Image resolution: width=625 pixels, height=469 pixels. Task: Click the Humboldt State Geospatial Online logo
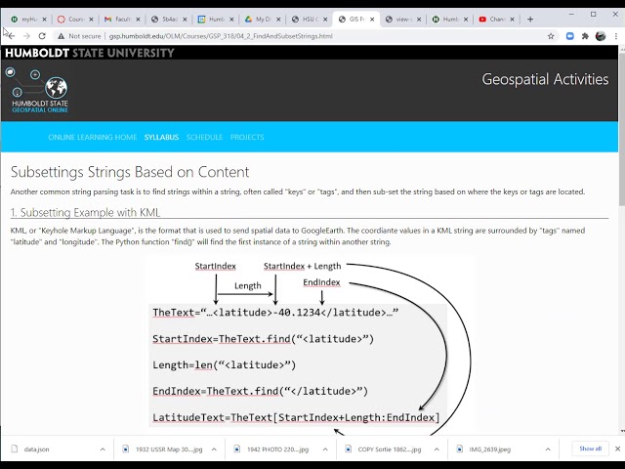[x=39, y=90]
